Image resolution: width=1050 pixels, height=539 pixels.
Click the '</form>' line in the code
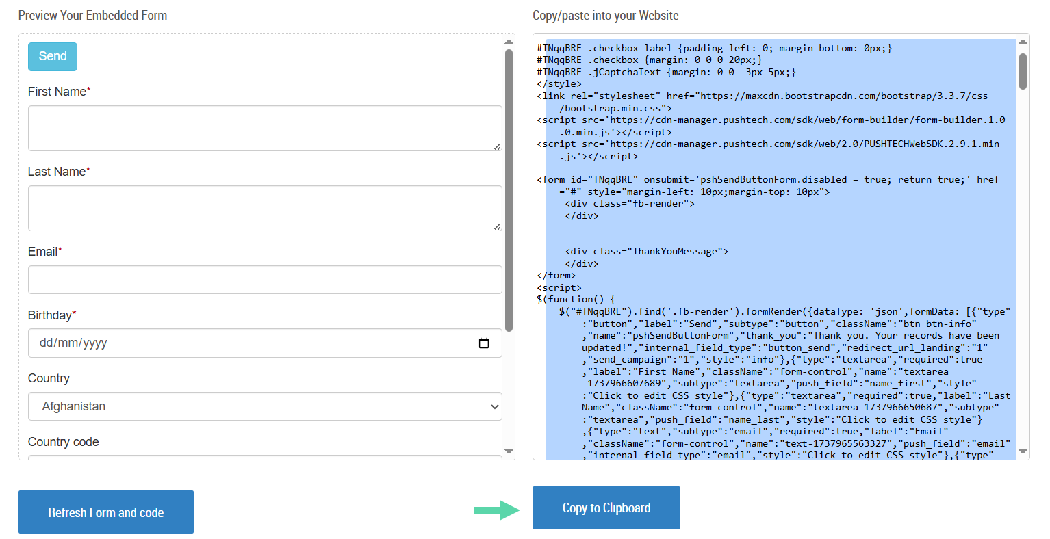tap(556, 276)
